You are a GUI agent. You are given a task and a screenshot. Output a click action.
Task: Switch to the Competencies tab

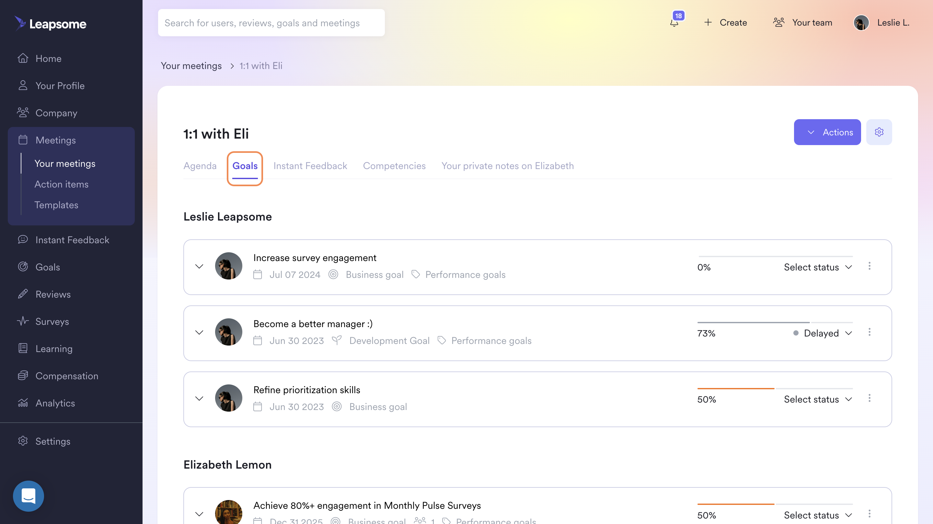pos(394,166)
